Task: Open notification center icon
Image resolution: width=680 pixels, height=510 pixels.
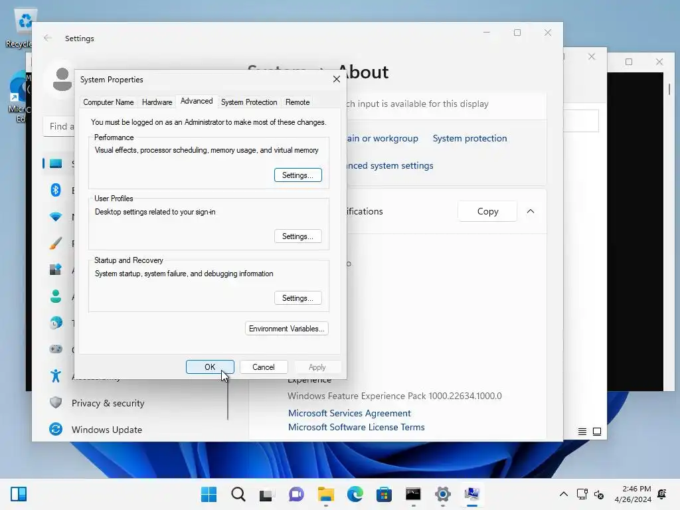Action: [662, 494]
